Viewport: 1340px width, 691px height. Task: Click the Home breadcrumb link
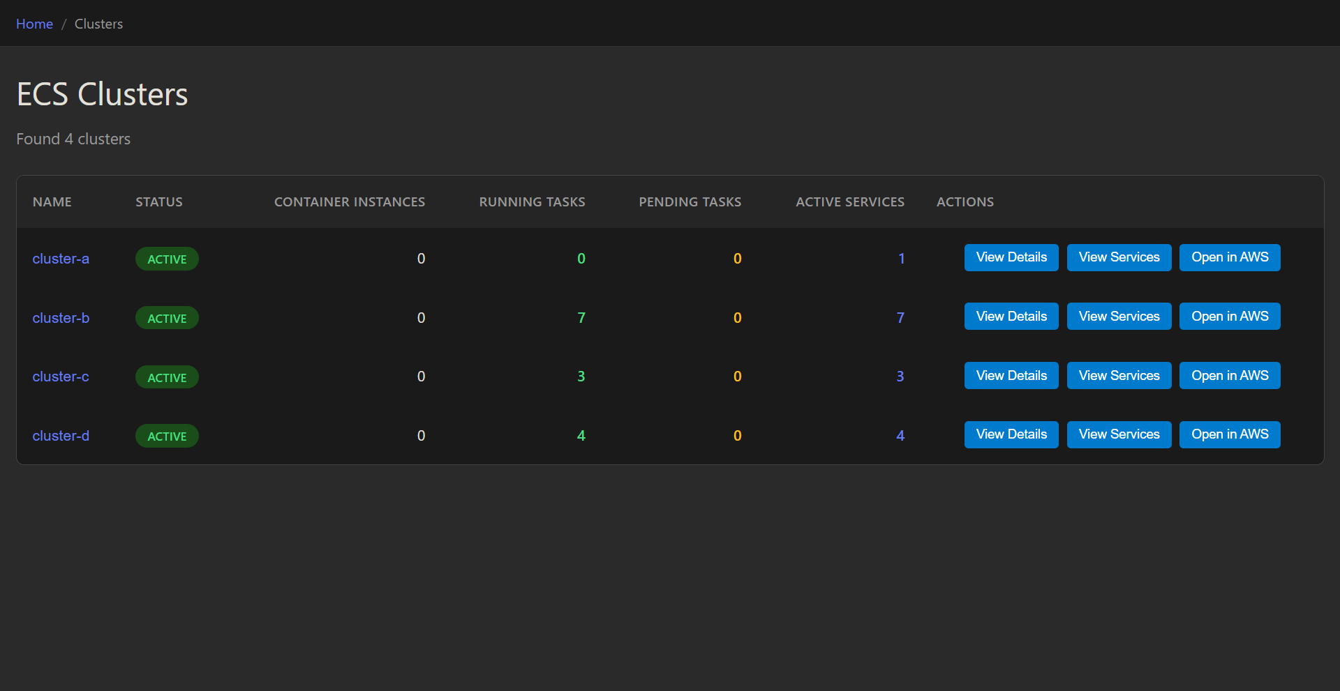[34, 24]
